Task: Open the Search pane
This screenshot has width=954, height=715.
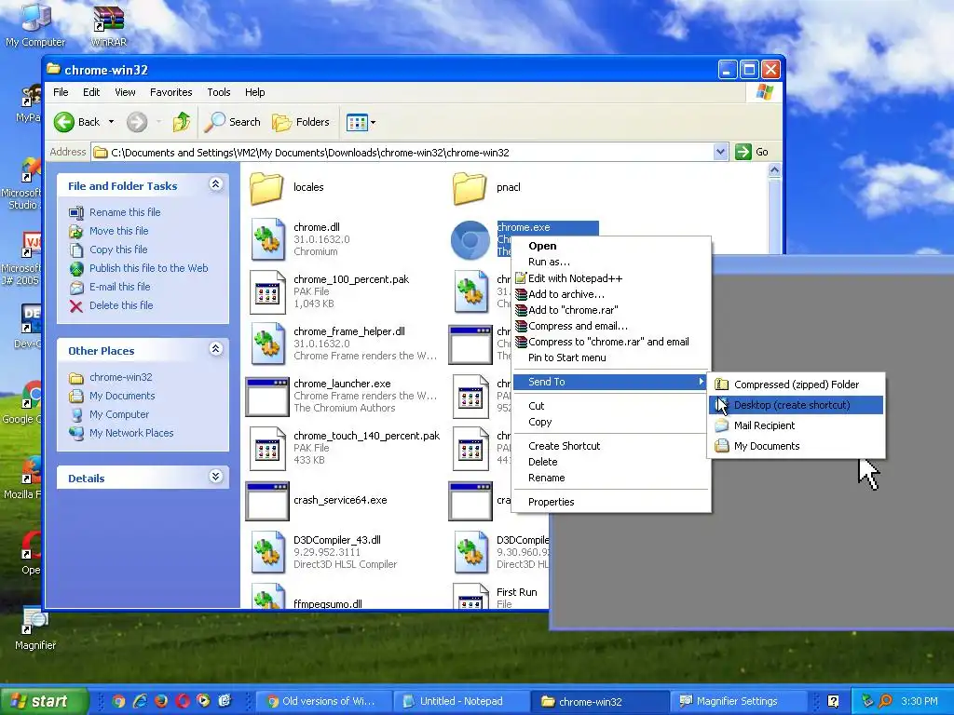Action: point(232,122)
